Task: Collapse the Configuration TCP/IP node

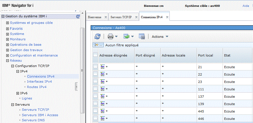Action: click(12, 66)
